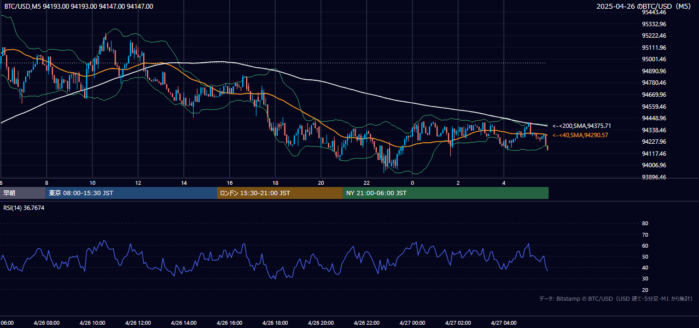Select the 東京 08:00-15:30 JST session bar
Screen dimensions: 699x328
(131, 193)
